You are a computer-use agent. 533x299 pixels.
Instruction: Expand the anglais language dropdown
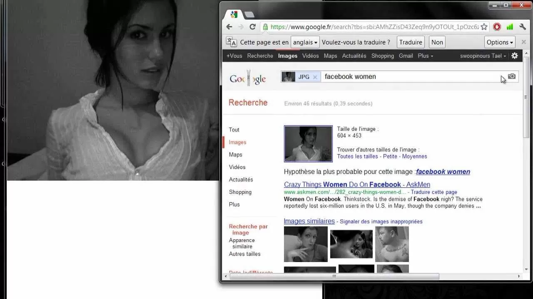click(305, 42)
